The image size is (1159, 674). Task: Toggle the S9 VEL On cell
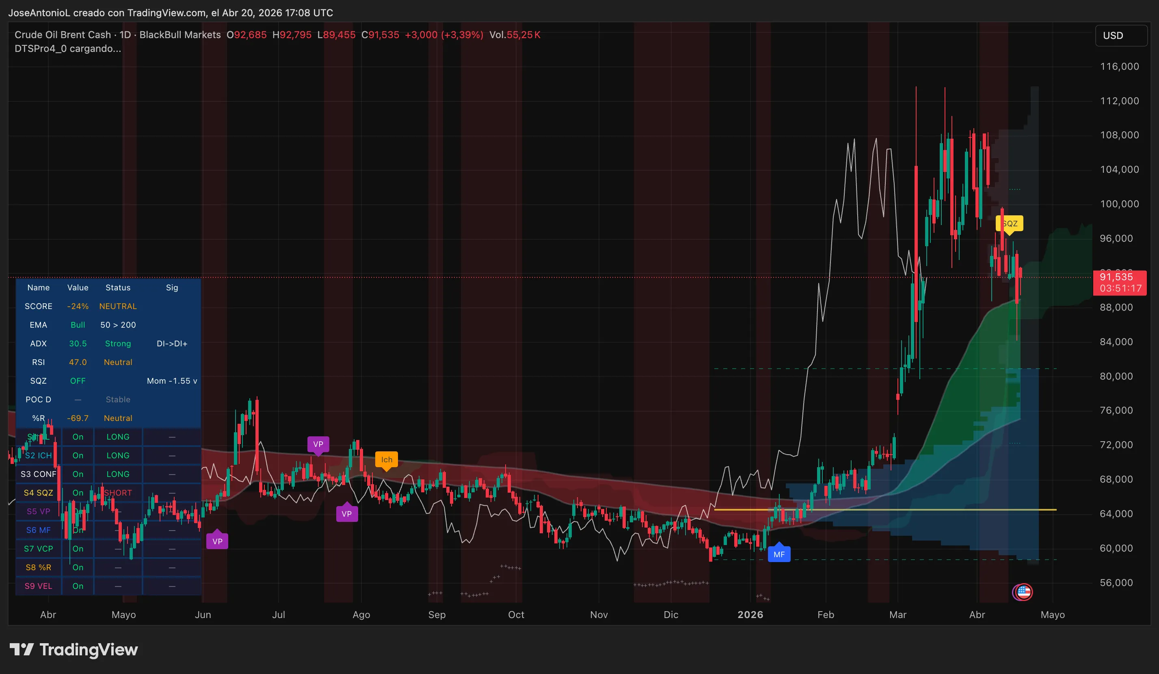coord(78,586)
